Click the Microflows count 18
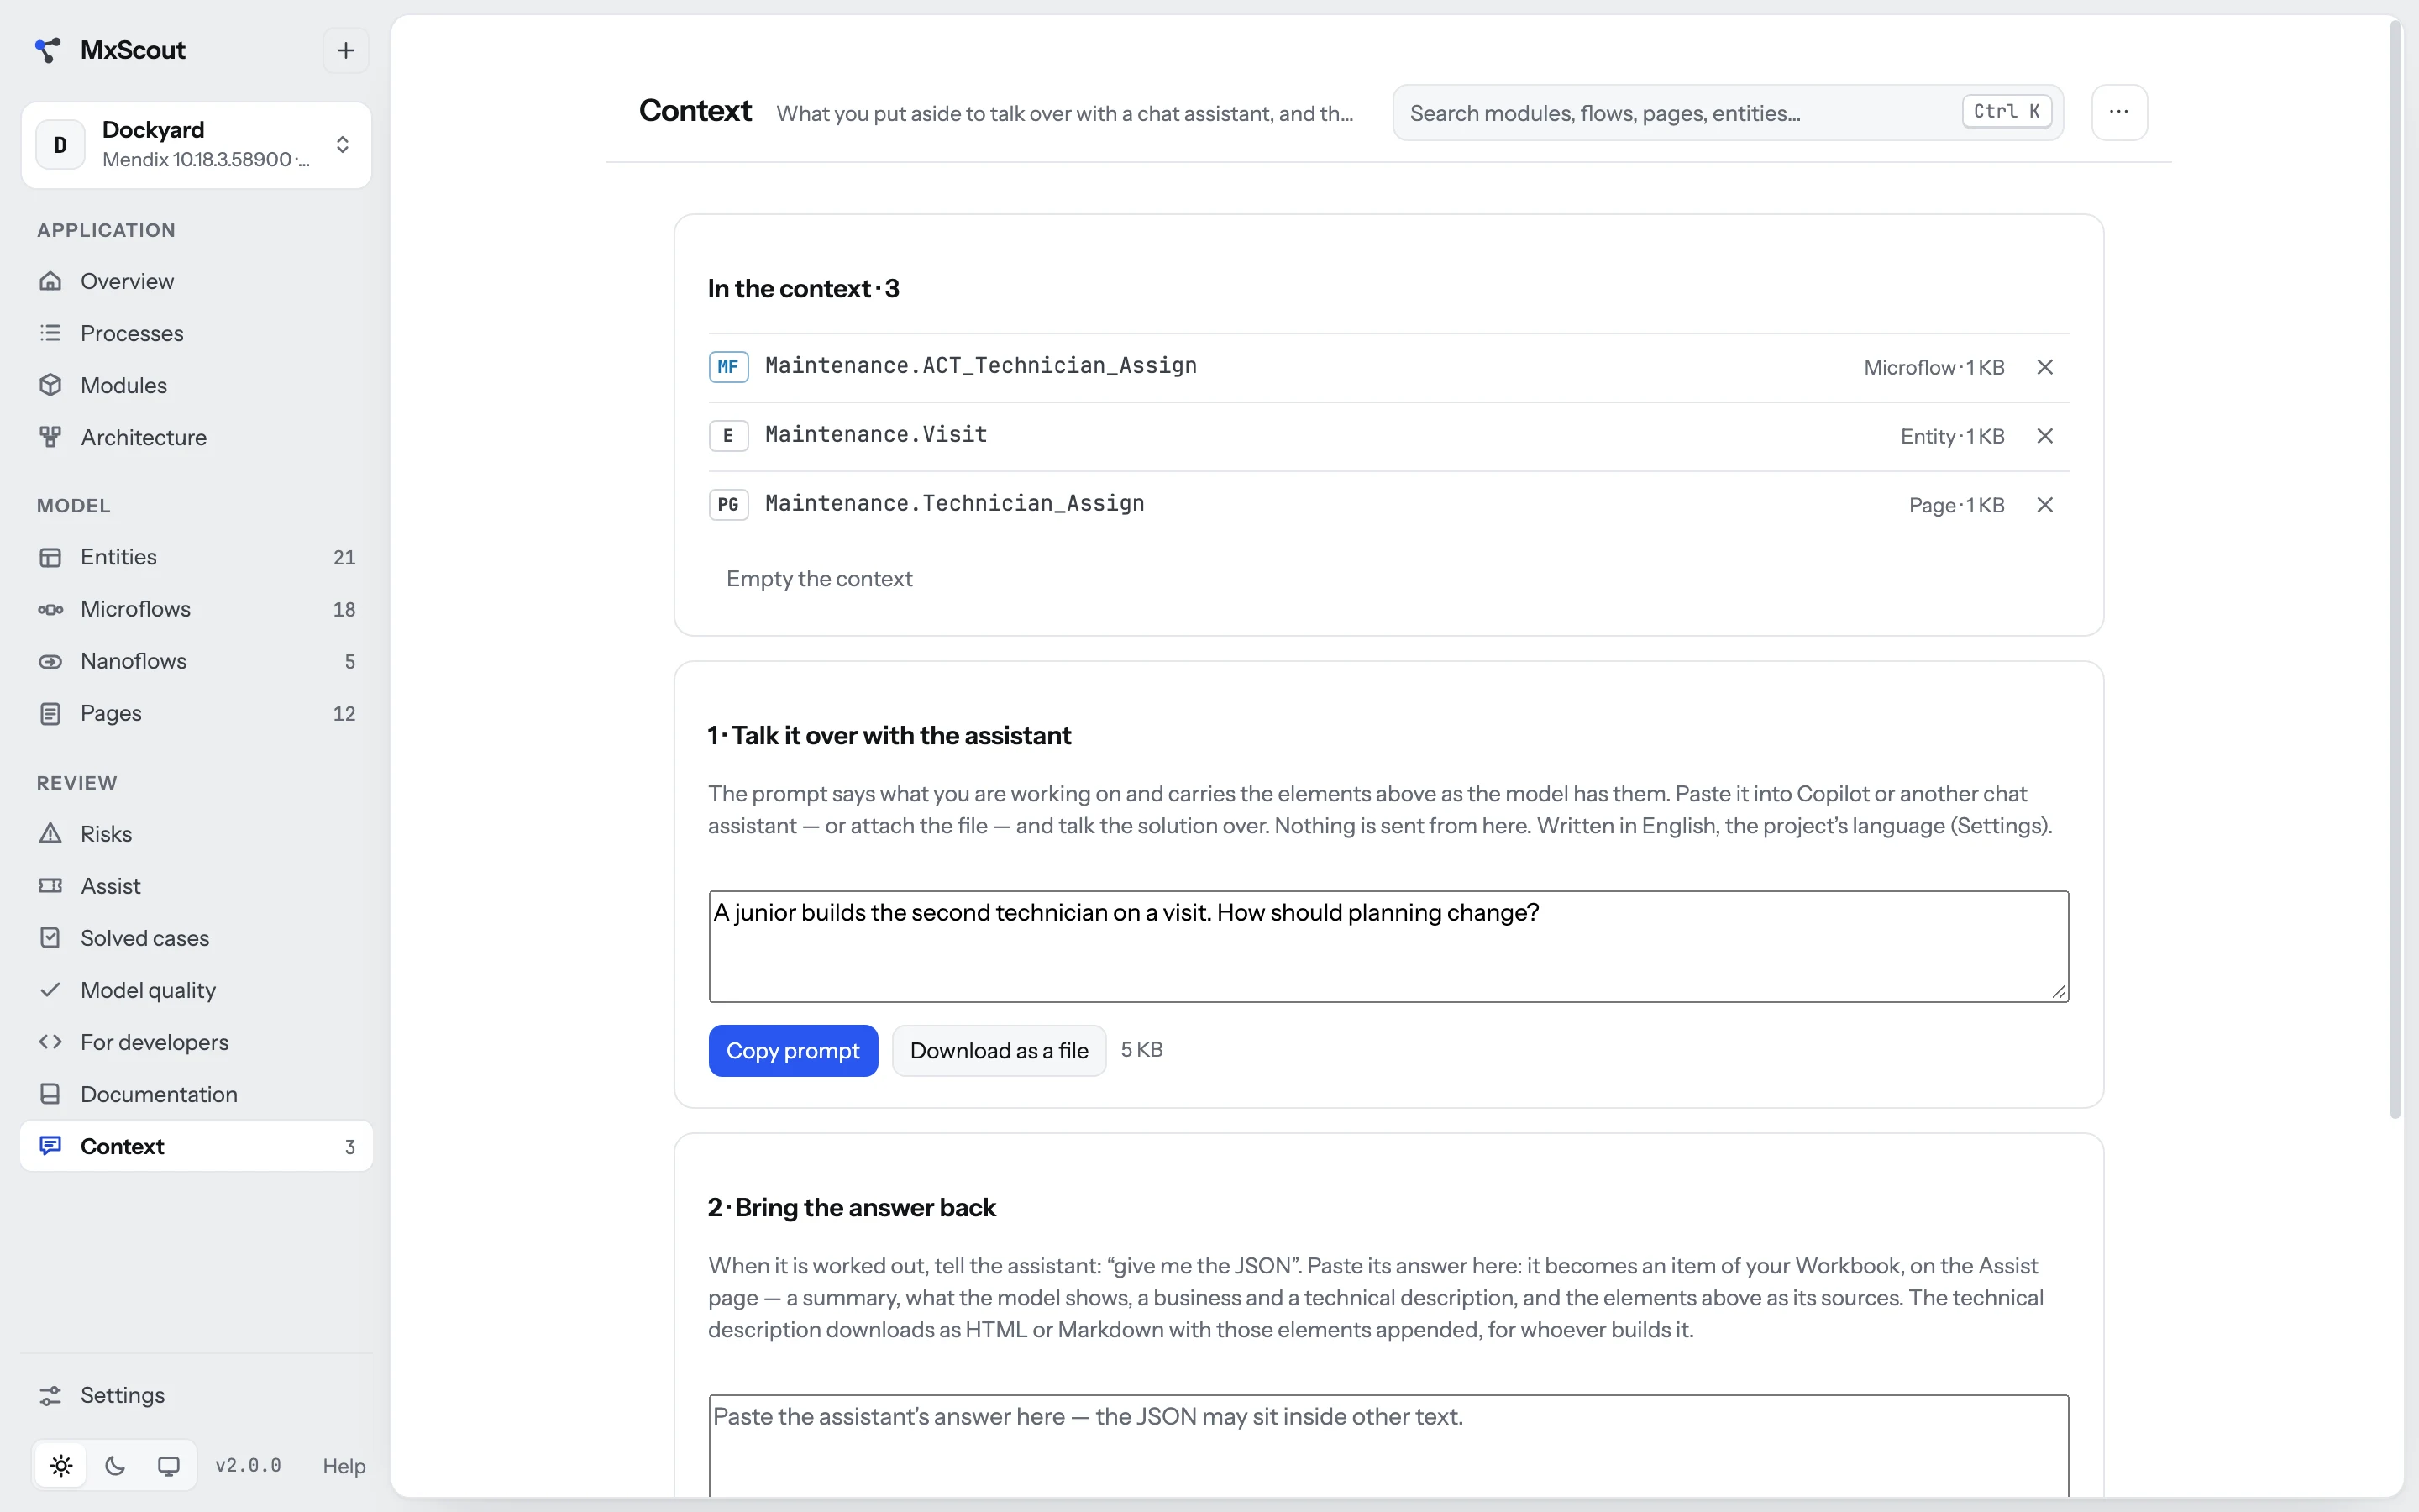 tap(344, 610)
